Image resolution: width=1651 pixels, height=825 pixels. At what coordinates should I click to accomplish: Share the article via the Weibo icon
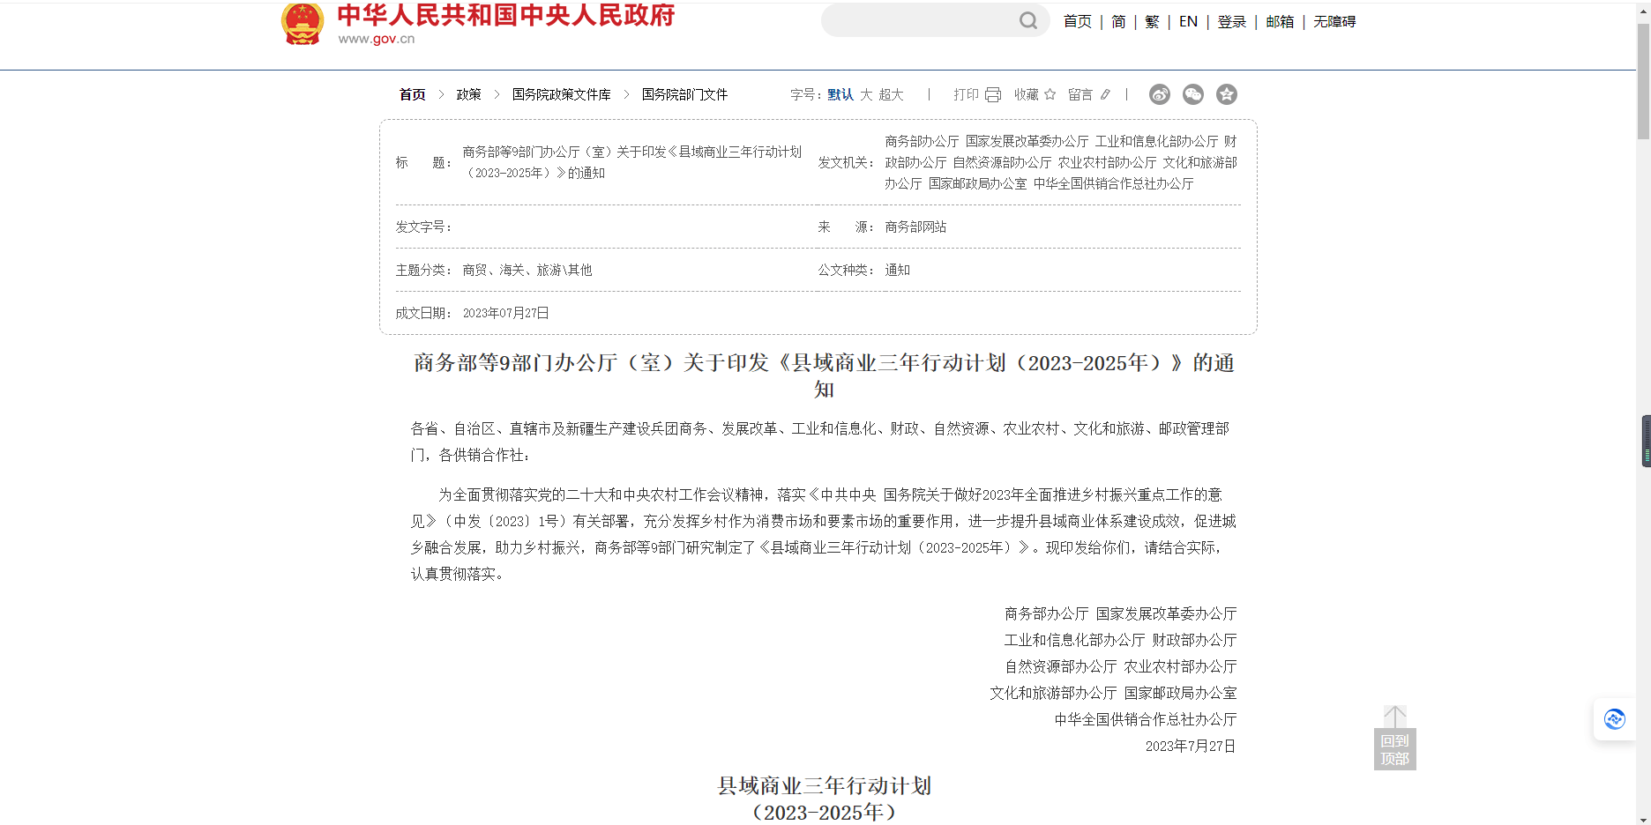[1159, 94]
